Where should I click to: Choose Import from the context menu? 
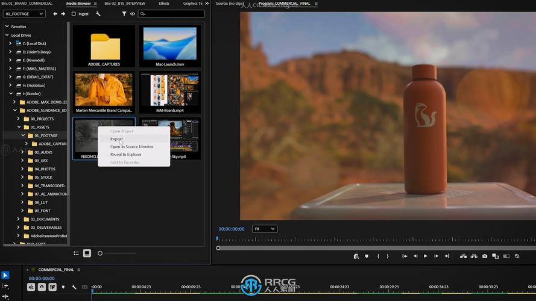tap(116, 139)
